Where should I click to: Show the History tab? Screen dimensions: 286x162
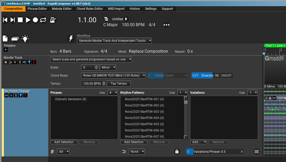pyautogui.click(x=135, y=9)
